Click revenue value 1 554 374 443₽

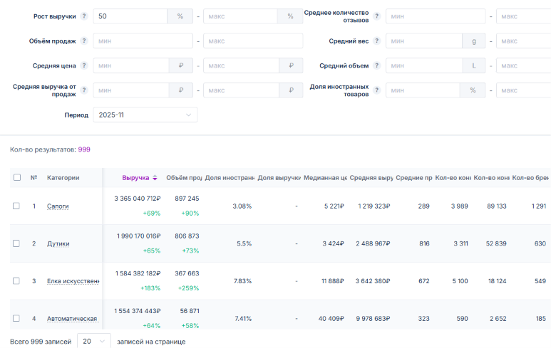click(x=138, y=311)
